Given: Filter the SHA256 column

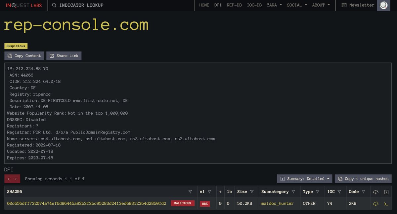Looking at the screenshot, I should point(190,192).
